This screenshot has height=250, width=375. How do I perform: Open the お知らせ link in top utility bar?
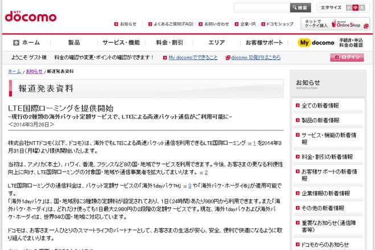128,24
